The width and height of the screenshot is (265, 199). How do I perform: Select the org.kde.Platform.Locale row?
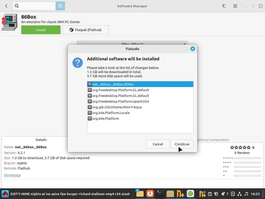tap(140, 113)
